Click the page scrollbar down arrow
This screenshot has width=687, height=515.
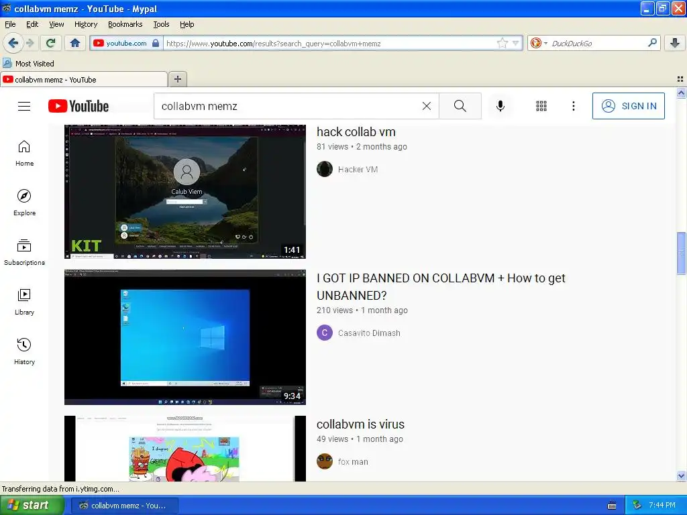(681, 476)
